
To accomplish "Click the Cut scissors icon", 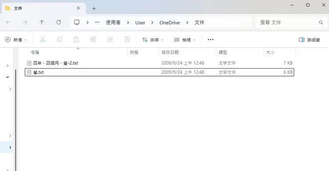I will click(x=43, y=40).
